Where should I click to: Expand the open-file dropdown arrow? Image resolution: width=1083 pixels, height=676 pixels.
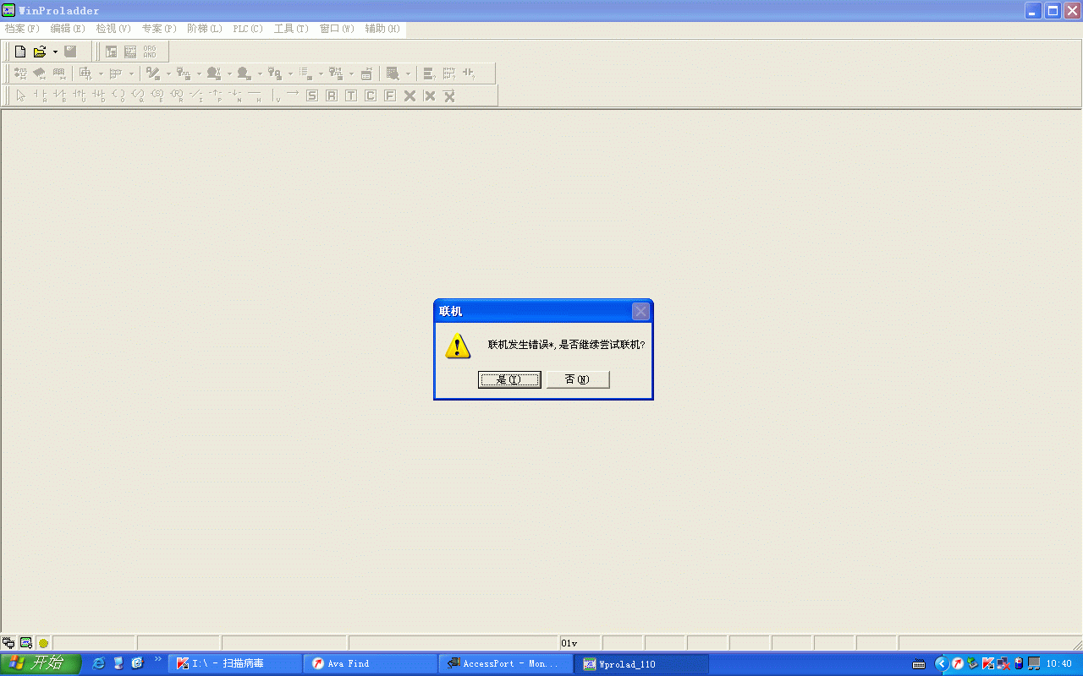click(55, 52)
